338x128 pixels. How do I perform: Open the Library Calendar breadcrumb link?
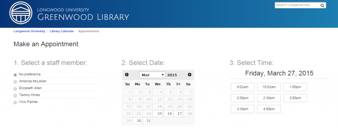(x=62, y=31)
